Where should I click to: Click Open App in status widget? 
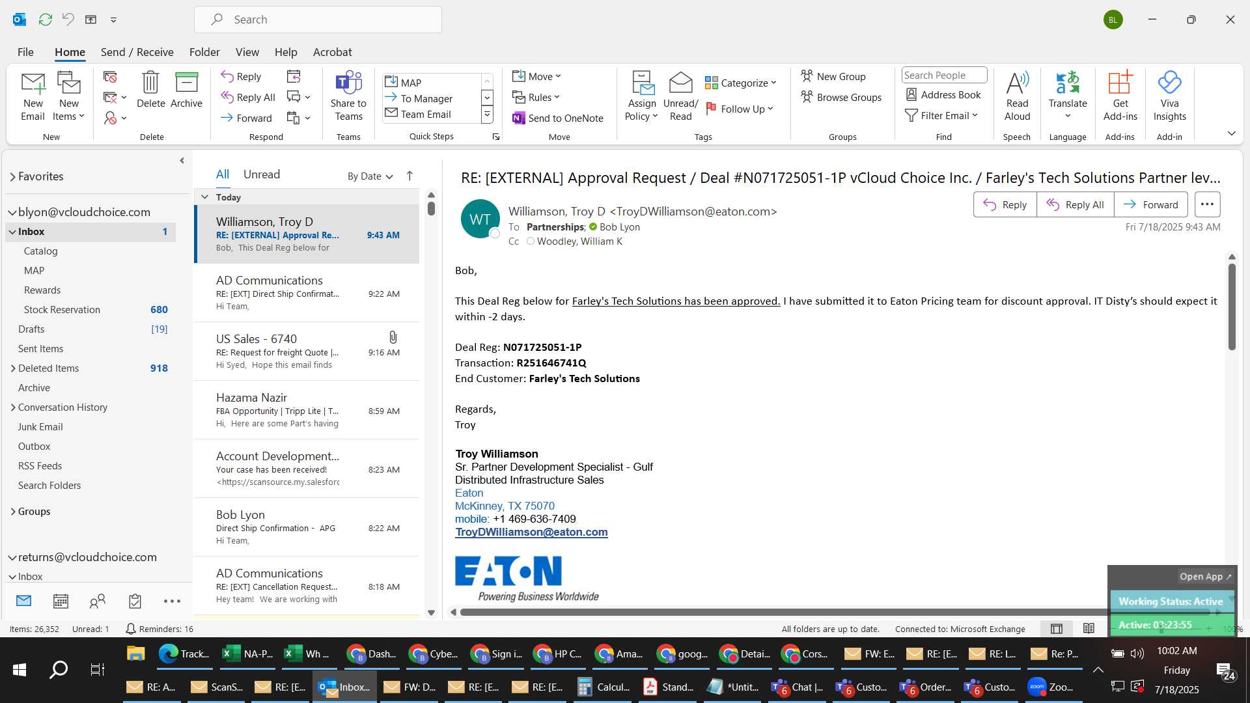point(1206,577)
